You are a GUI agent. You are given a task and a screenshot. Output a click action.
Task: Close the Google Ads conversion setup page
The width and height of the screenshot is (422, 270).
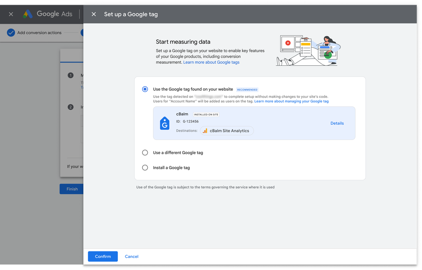(11, 14)
